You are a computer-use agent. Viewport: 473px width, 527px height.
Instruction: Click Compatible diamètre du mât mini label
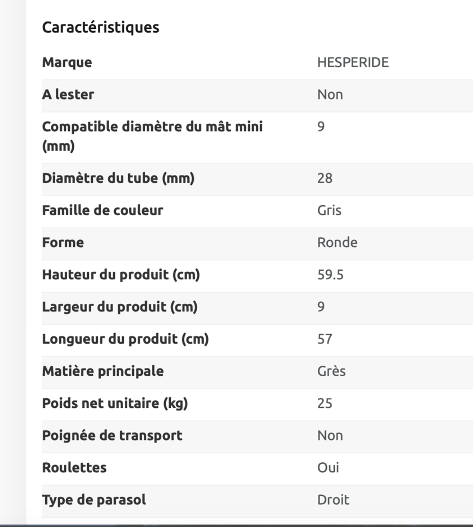(152, 137)
